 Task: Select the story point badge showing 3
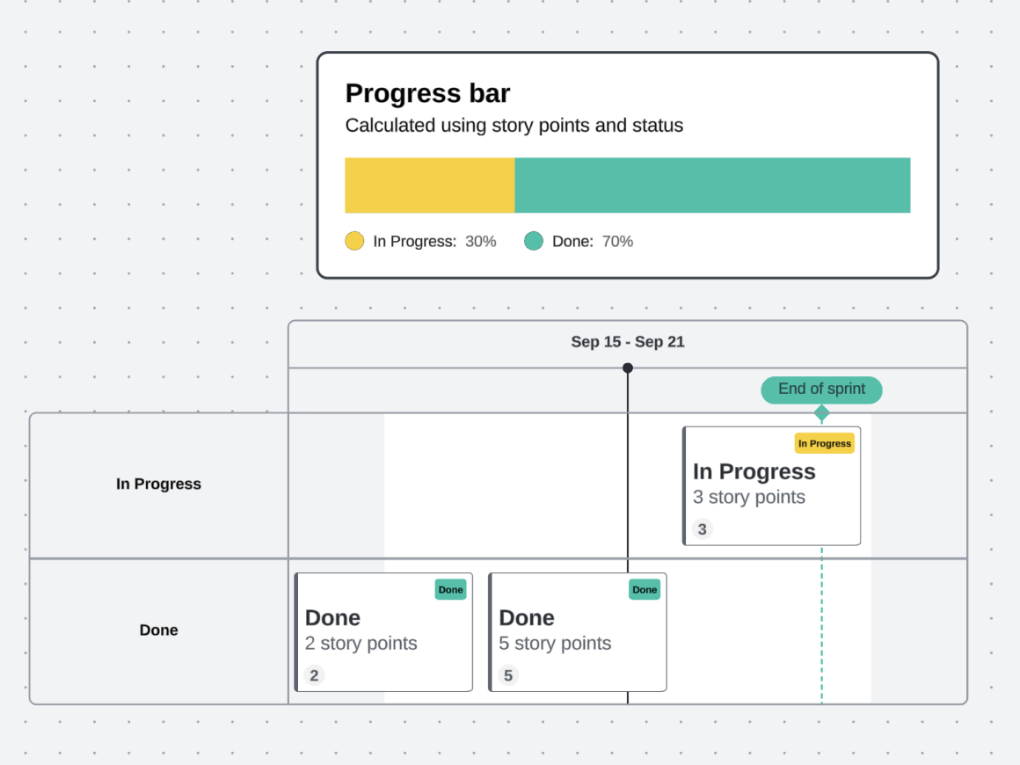(x=702, y=528)
